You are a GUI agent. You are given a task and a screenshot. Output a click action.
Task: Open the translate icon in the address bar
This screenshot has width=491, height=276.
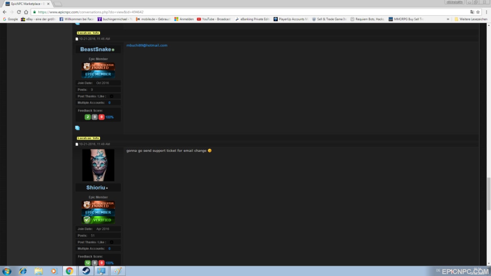472,12
